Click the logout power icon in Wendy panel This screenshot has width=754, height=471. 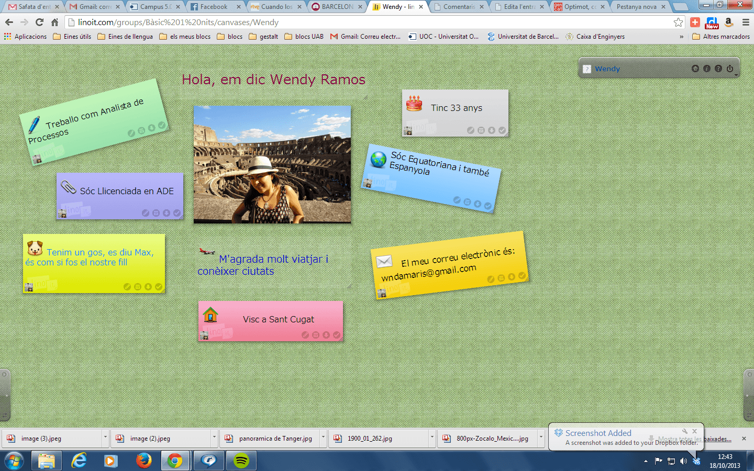(730, 69)
